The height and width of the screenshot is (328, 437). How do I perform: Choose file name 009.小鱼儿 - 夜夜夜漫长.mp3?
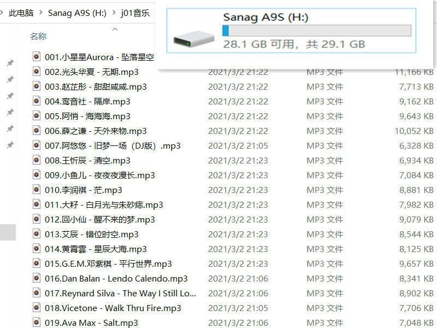[100, 175]
